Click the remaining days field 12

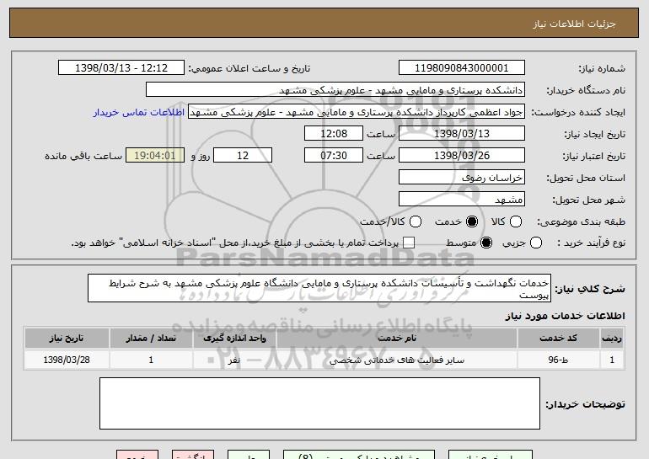[x=243, y=156]
